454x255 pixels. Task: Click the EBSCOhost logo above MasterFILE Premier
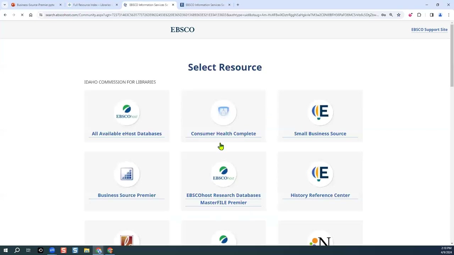pos(223,174)
